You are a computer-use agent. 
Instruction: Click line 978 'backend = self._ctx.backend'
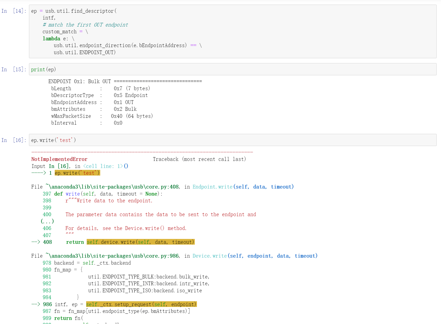click(x=87, y=263)
